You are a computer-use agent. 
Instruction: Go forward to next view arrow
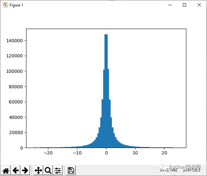[x=25, y=170]
